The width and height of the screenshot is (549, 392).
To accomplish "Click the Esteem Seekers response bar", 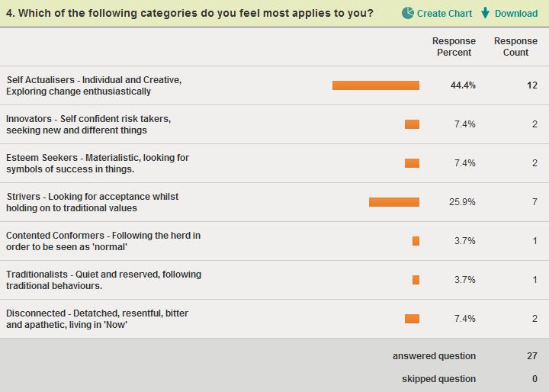I will [412, 163].
